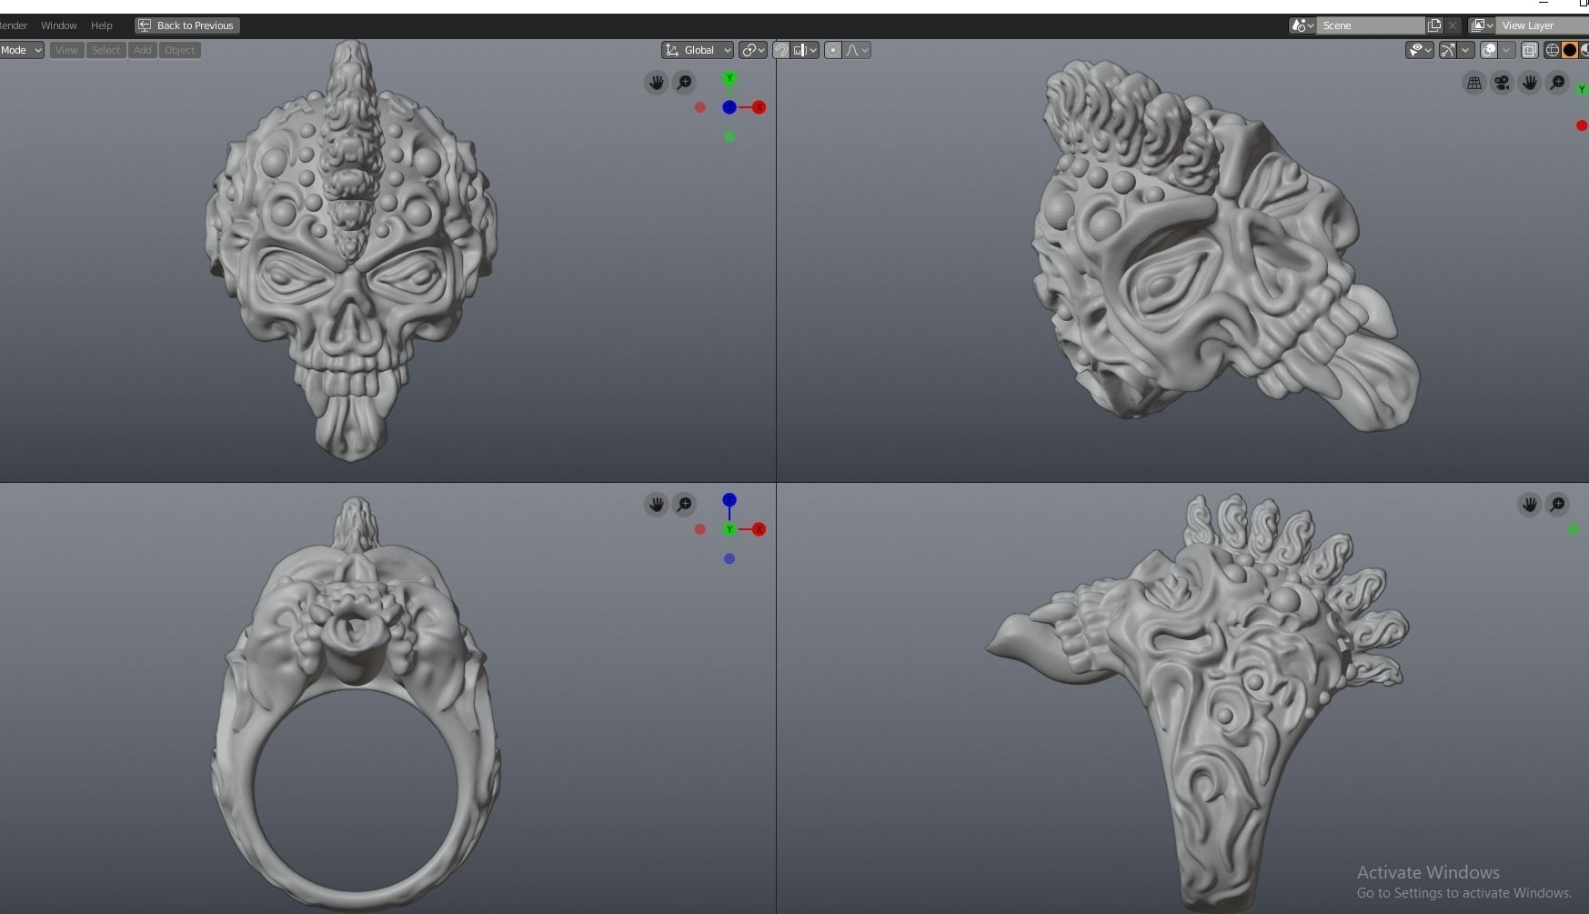Open the Window menu

pyautogui.click(x=59, y=25)
